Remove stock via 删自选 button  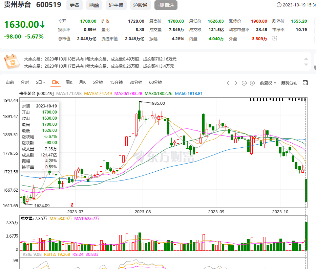click(x=166, y=5)
